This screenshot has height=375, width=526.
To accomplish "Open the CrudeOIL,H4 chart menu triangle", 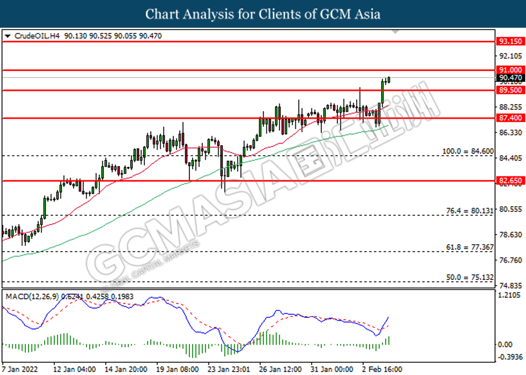I will (8, 36).
